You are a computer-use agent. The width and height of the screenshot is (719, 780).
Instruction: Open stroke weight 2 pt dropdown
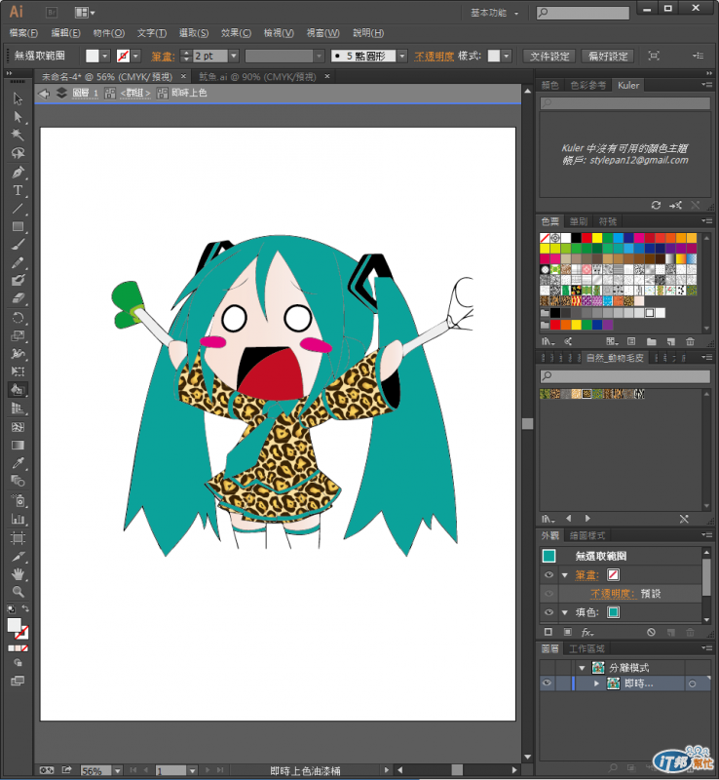[x=234, y=57]
